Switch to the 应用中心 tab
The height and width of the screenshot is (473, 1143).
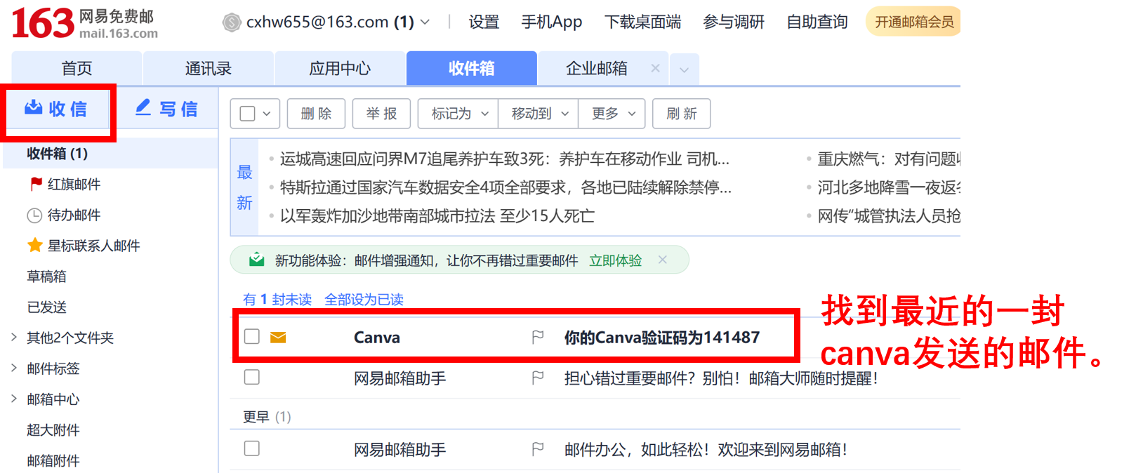pyautogui.click(x=340, y=69)
